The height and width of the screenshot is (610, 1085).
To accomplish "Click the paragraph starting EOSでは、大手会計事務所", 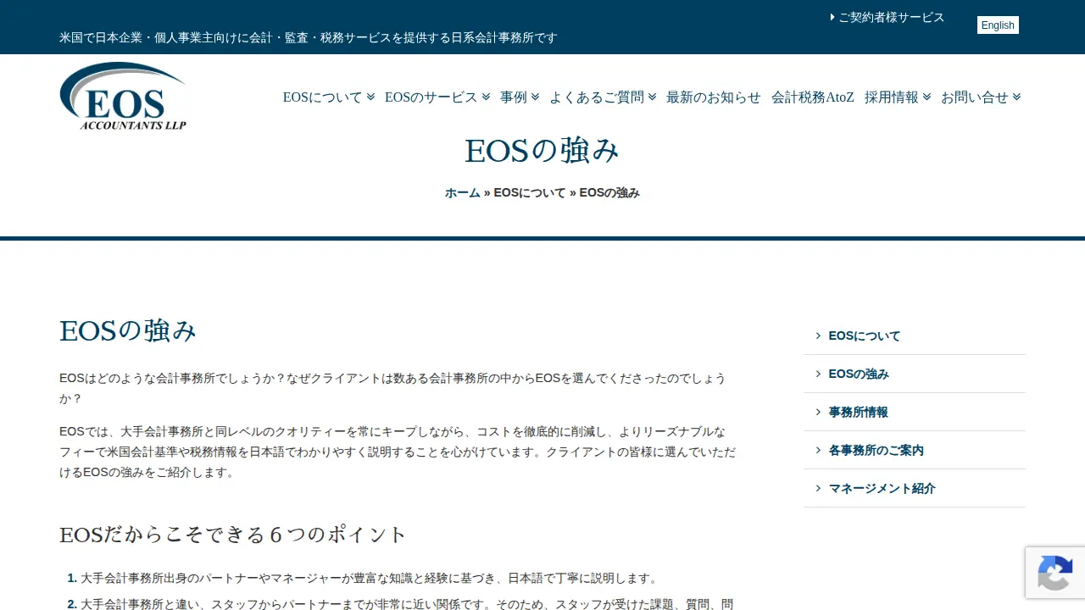I will pos(398,452).
